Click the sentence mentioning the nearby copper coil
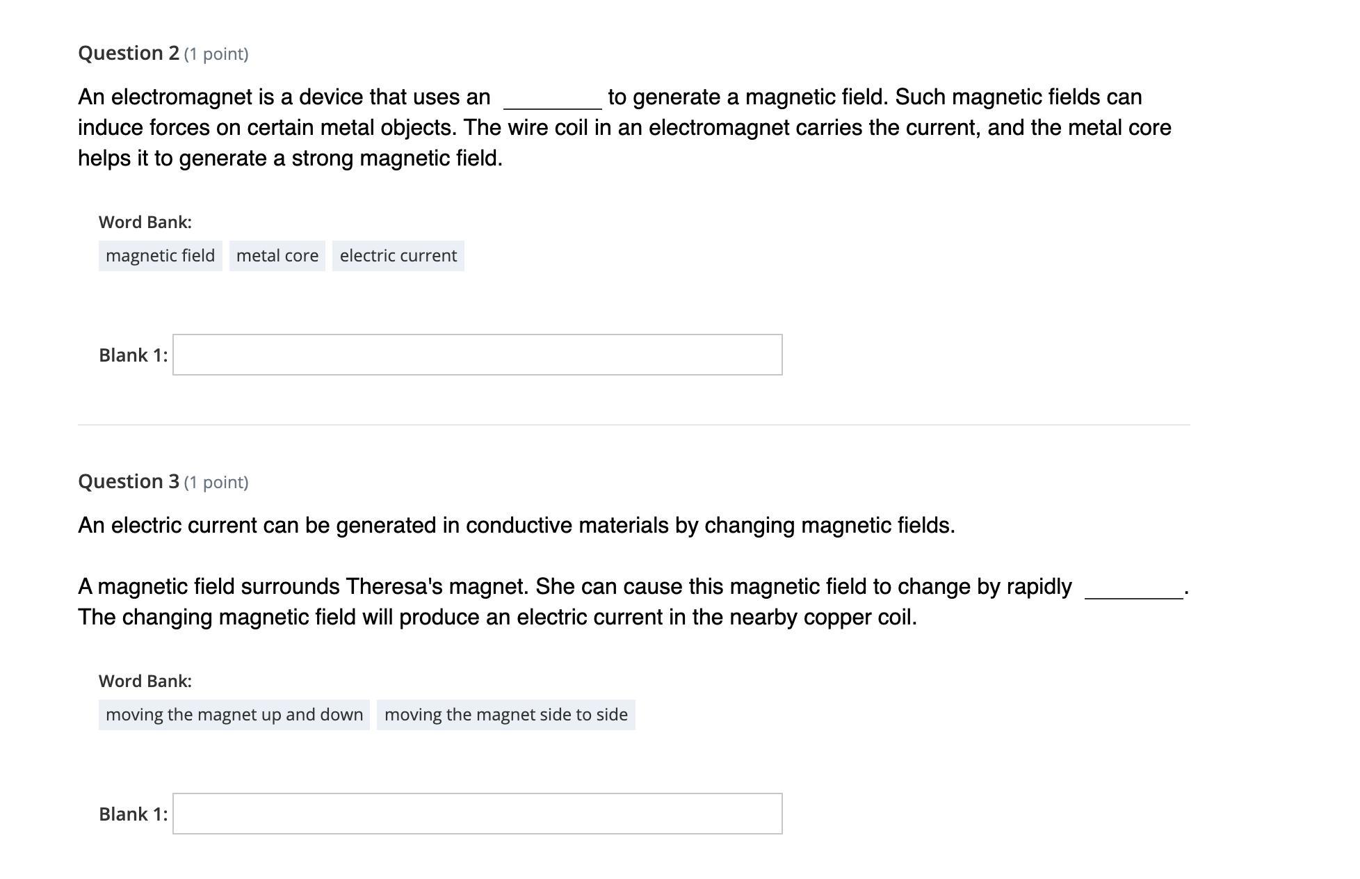The height and width of the screenshot is (879, 1360). pyautogui.click(x=497, y=618)
